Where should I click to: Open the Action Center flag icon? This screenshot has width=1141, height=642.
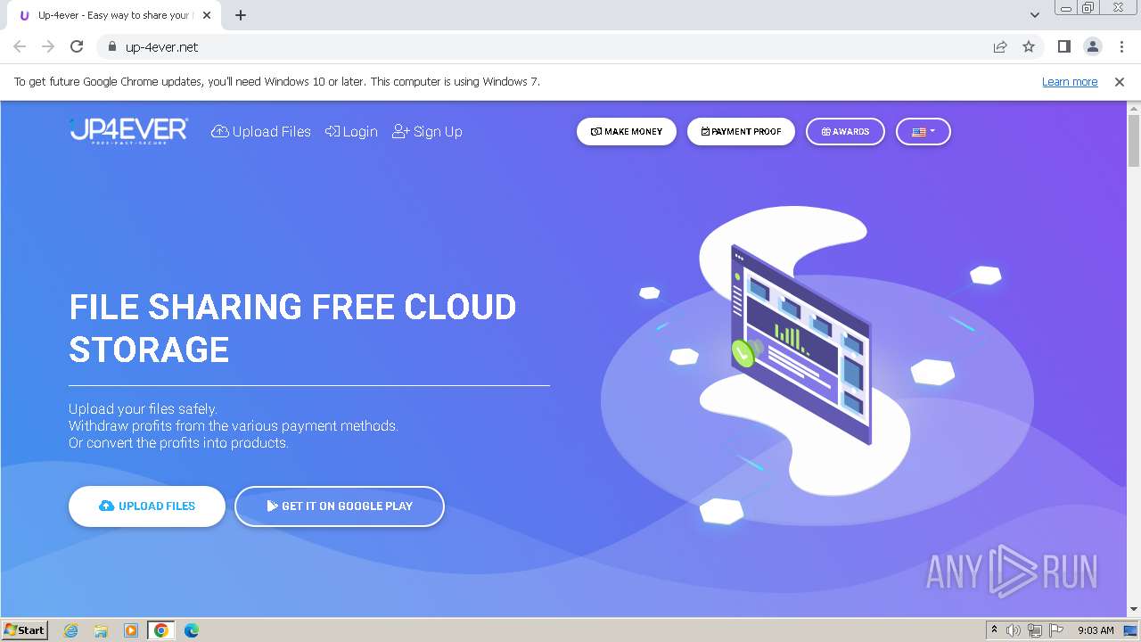tap(1056, 630)
